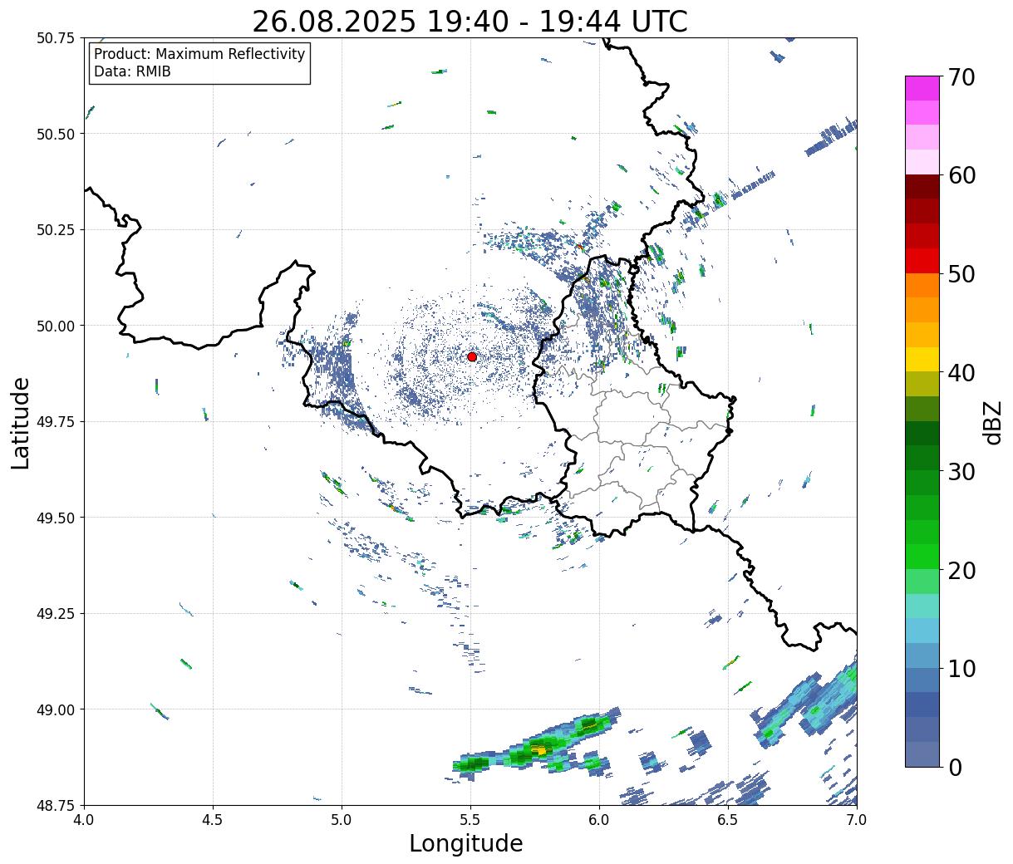
Task: Click the colorbar tick label 60
Action: [961, 175]
